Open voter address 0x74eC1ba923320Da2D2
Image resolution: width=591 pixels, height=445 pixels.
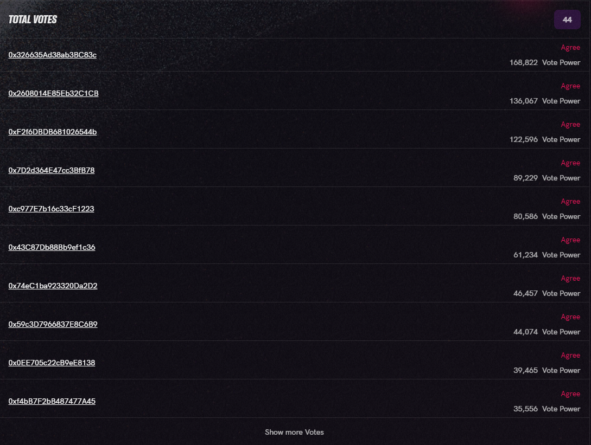click(53, 286)
